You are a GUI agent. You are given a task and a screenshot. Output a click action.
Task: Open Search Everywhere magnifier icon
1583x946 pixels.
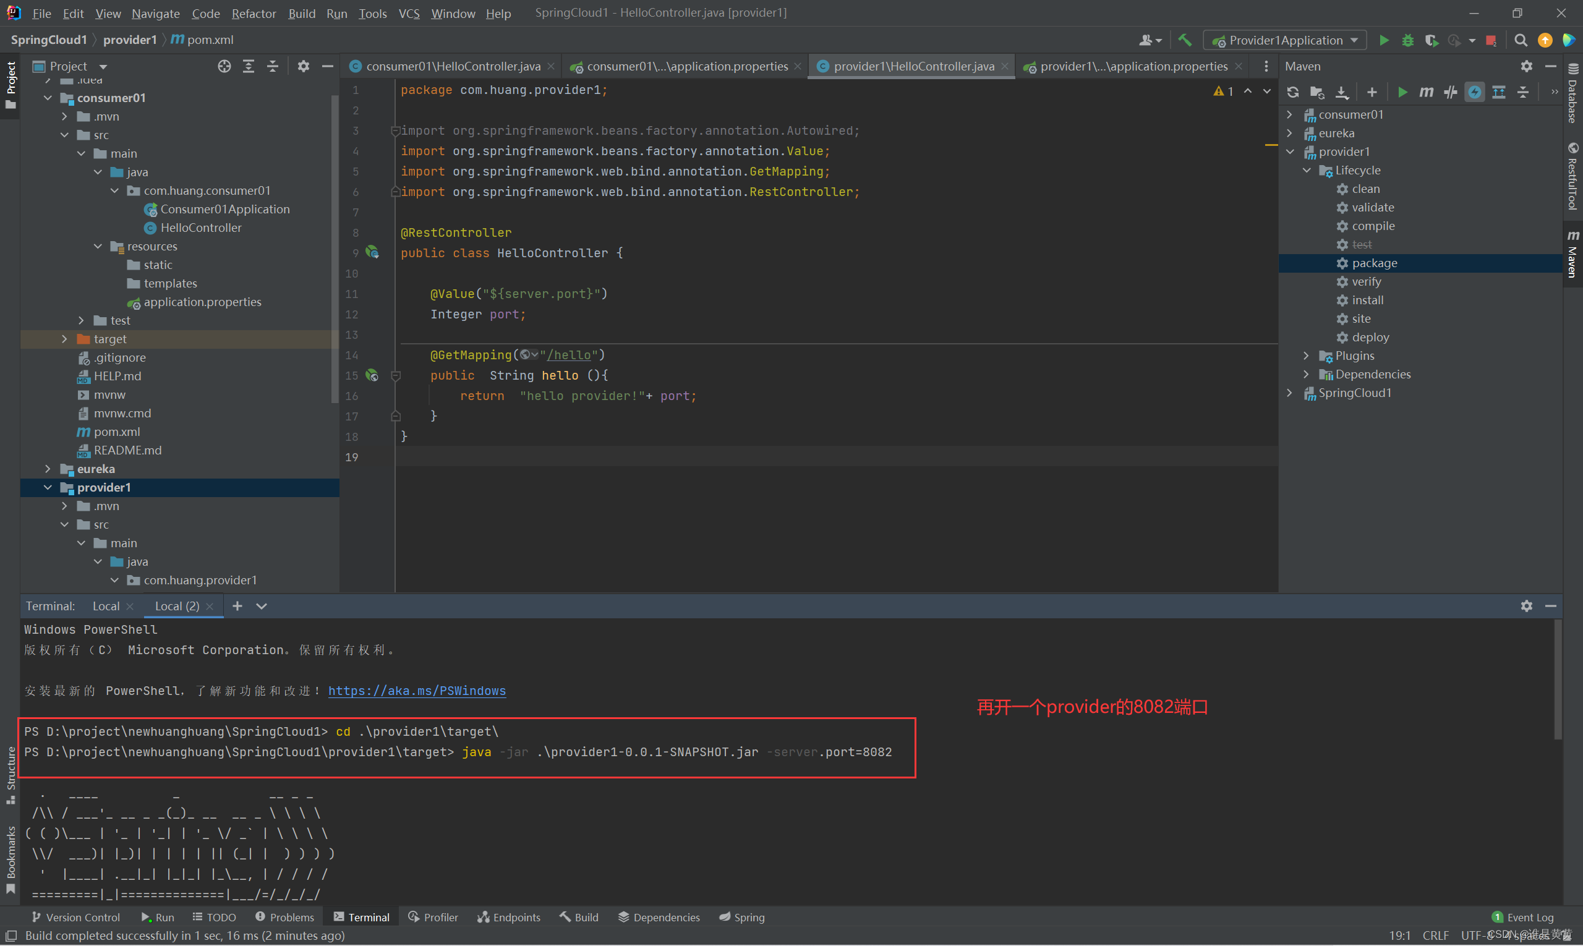point(1521,40)
